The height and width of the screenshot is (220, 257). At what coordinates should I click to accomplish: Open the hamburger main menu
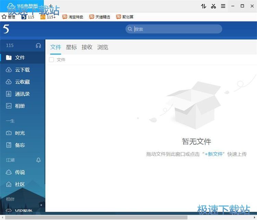223,6
